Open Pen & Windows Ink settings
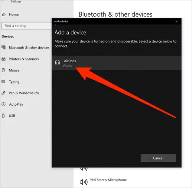This screenshot has width=192, height=188. tap(24, 93)
